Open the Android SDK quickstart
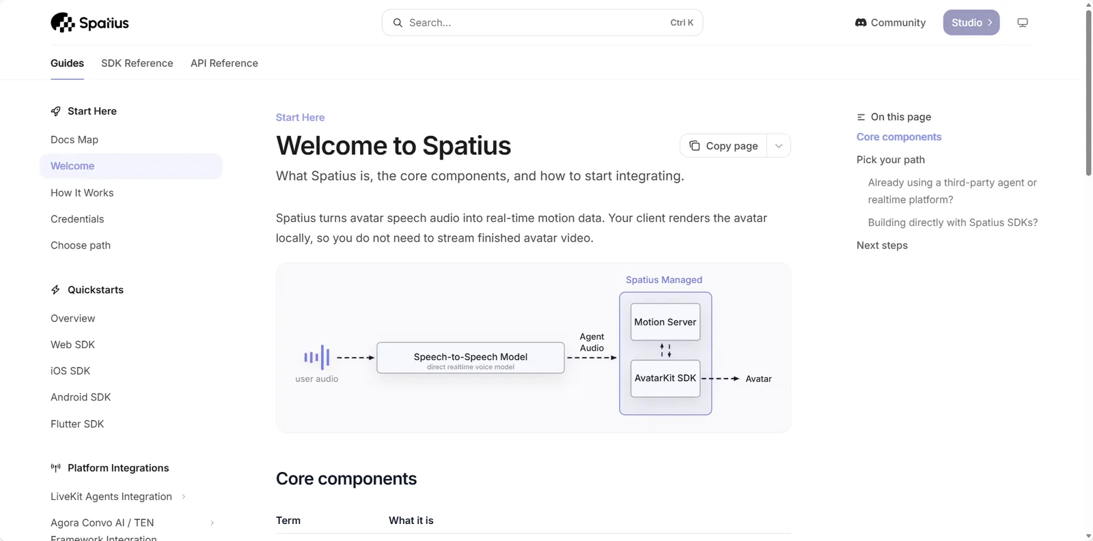This screenshot has width=1093, height=541. point(81,397)
